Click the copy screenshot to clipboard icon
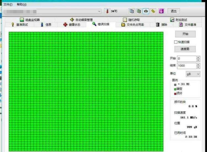Viewport: 207px width, 152px height. point(139,11)
